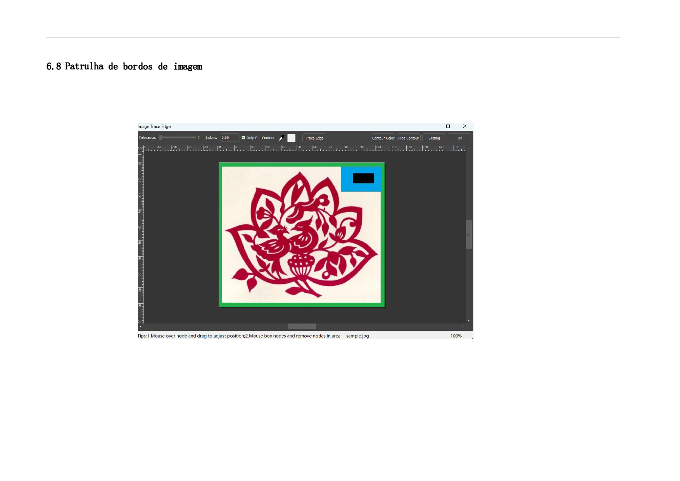Click the horizontal scrollbar thumb

[x=302, y=327]
